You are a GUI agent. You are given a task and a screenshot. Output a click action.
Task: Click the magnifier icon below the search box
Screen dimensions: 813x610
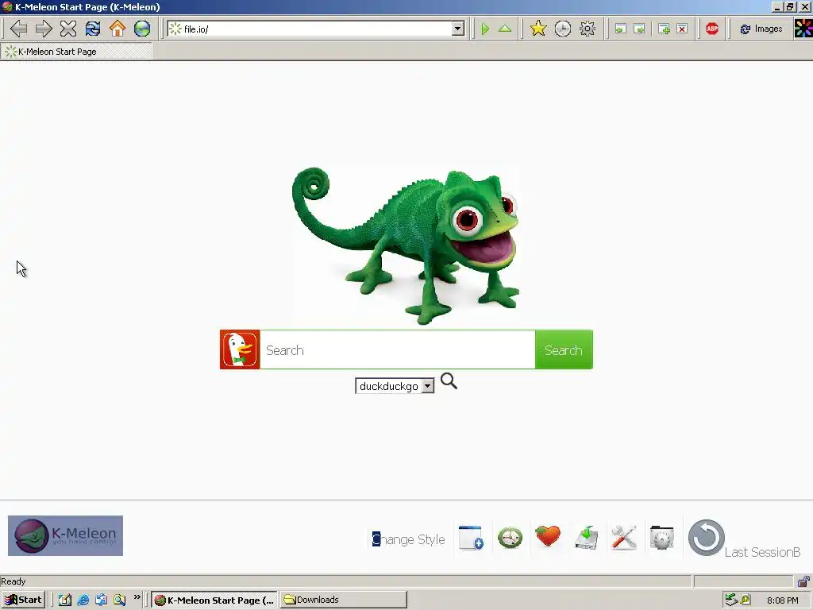coord(449,381)
